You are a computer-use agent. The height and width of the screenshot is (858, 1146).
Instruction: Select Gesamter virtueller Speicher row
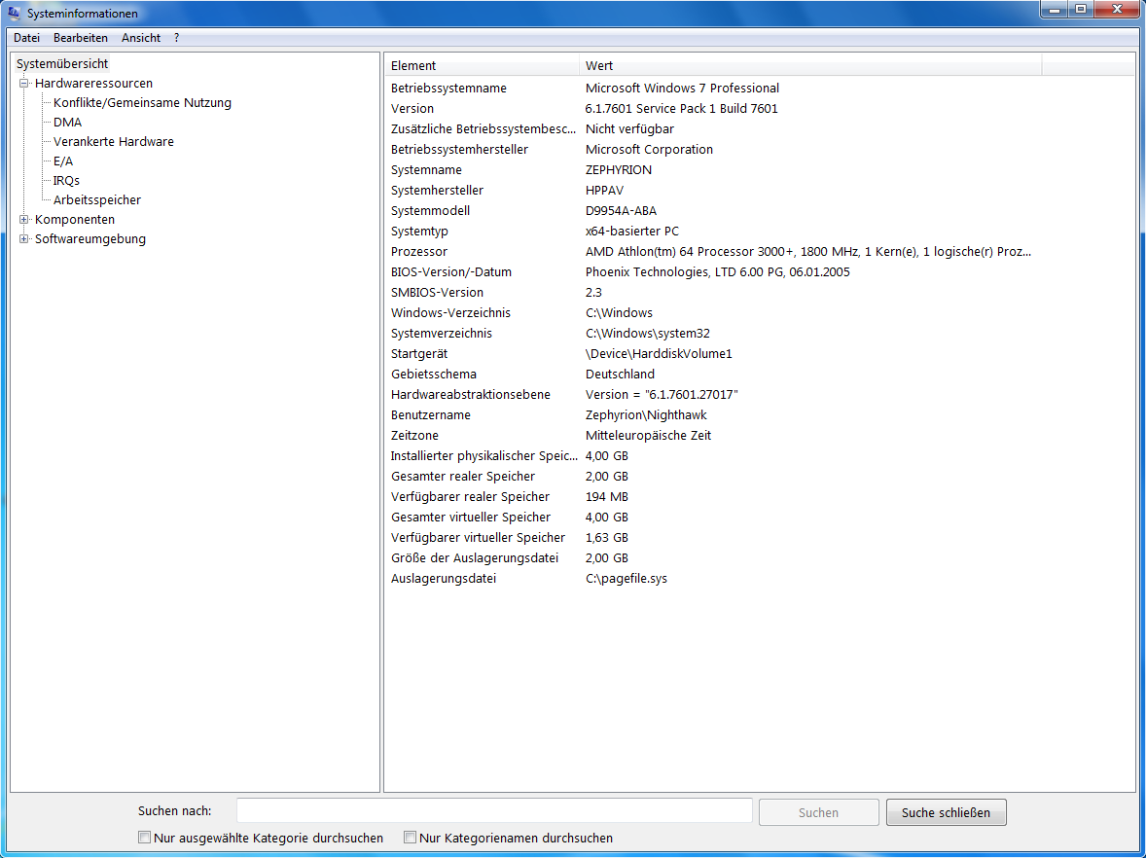pos(760,518)
